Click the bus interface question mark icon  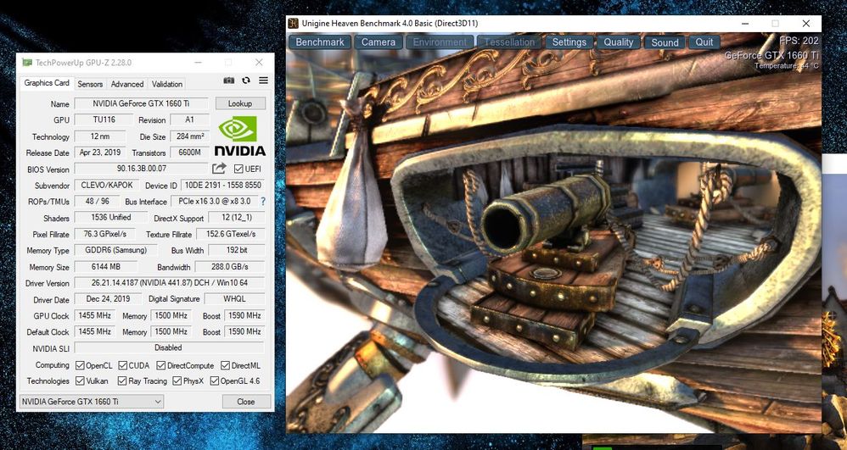(x=262, y=202)
